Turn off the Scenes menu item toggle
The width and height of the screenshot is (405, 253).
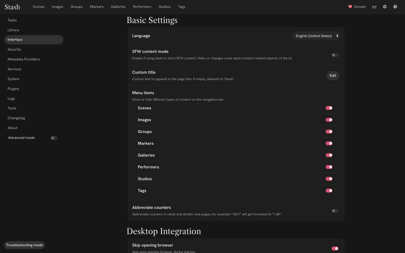click(329, 108)
